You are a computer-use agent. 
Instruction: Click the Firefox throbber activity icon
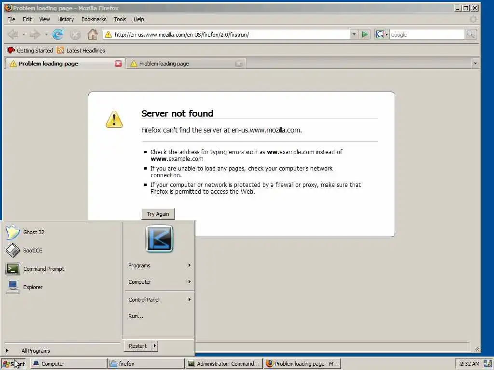point(473,19)
